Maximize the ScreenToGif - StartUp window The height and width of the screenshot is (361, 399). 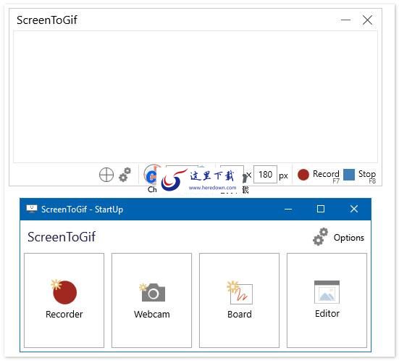point(321,209)
